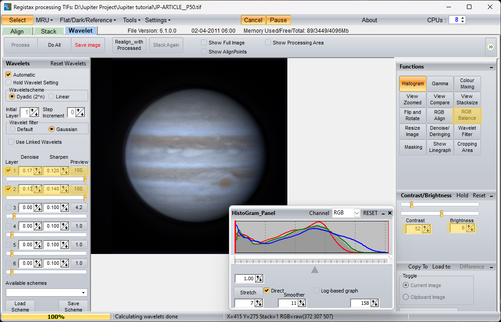This screenshot has width=501, height=322.
Task: Open Flat/Dark/Reference menu
Action: point(88,20)
